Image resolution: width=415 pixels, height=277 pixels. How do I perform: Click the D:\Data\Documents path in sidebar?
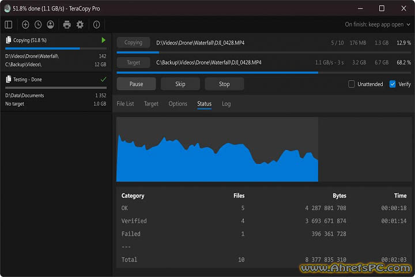(x=25, y=95)
